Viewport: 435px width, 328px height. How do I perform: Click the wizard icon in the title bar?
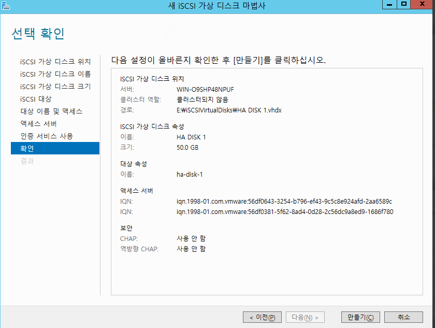click(x=6, y=5)
